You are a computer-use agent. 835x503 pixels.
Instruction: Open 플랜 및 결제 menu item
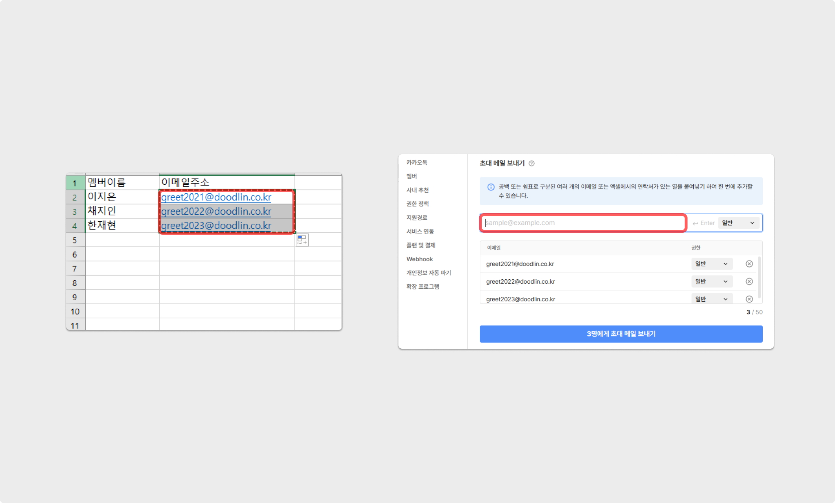(x=420, y=245)
